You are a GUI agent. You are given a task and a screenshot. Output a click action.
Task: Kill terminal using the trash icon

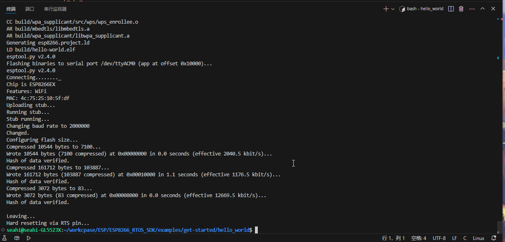(461, 9)
